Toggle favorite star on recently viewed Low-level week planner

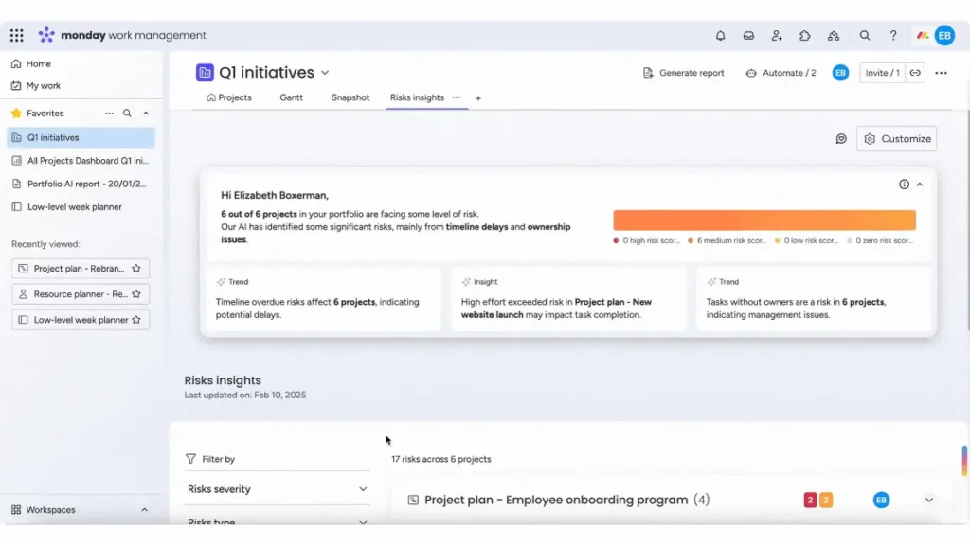tap(135, 320)
